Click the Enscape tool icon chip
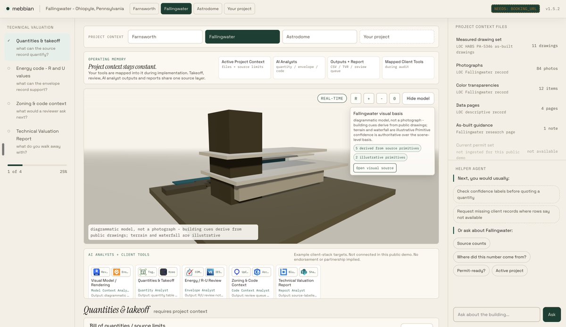566x327 pixels. [x=121, y=272]
